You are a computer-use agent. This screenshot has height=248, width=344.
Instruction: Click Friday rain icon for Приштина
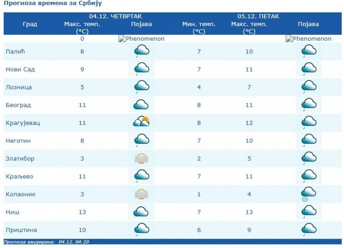coord(309,230)
